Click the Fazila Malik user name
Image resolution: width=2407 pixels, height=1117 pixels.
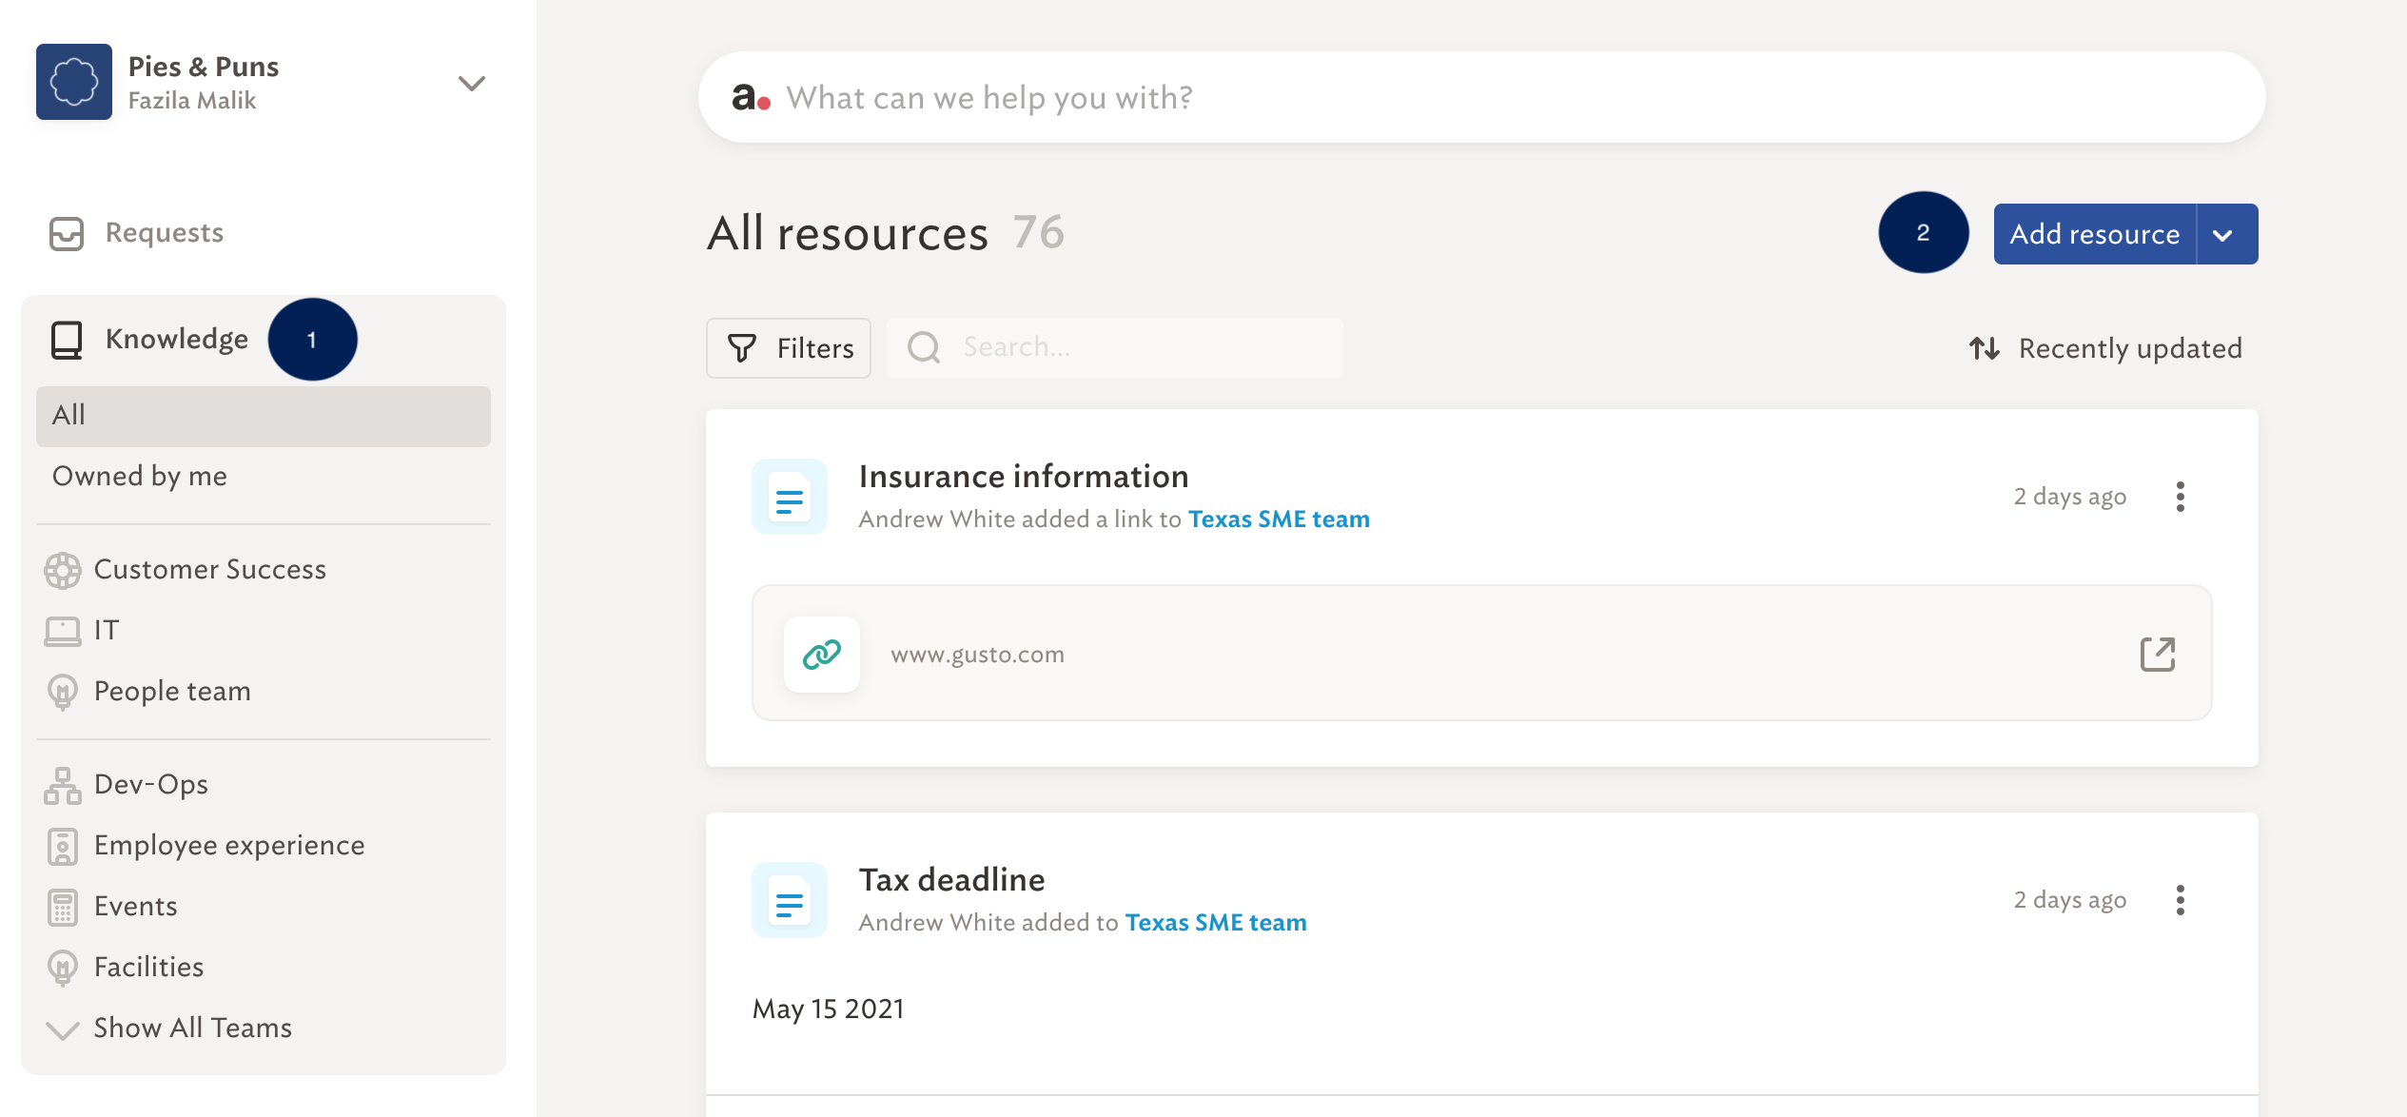click(192, 101)
